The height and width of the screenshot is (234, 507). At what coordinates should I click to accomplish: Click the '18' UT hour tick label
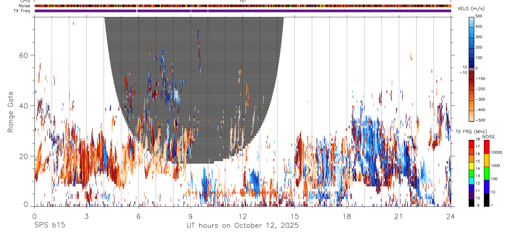tap(347, 216)
